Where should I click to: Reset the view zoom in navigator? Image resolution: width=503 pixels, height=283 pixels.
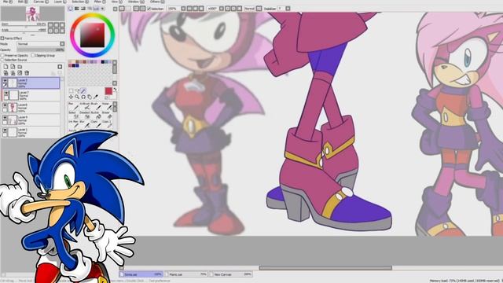(x=62, y=25)
